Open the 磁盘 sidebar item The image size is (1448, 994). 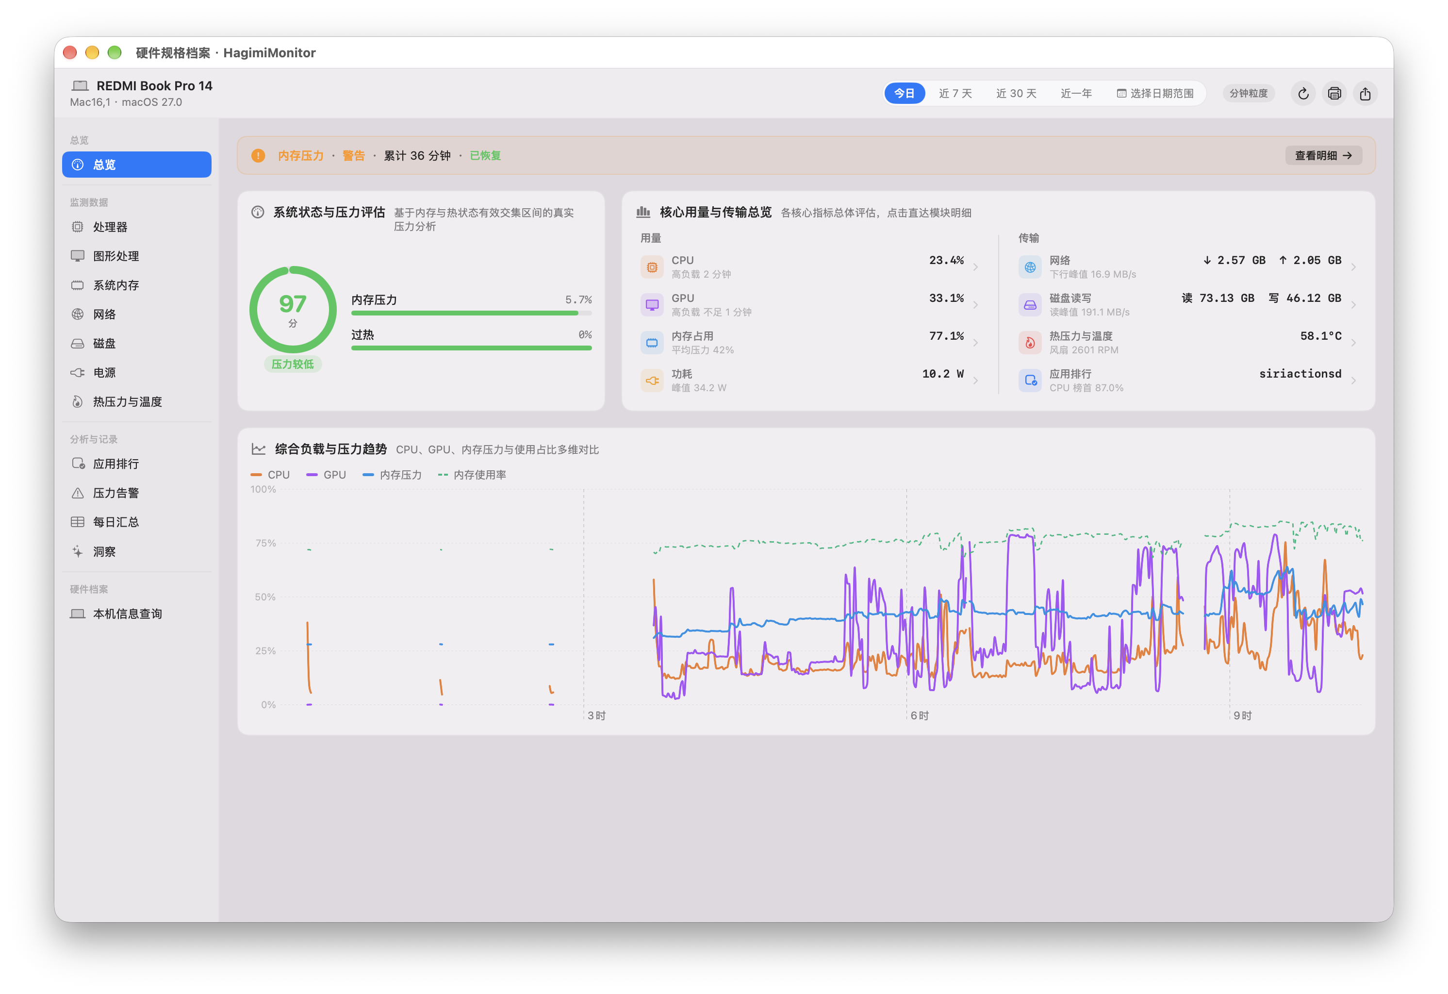(136, 343)
